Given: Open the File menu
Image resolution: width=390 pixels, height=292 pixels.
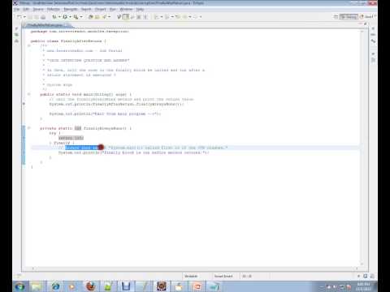Looking at the screenshot, I should point(17,9).
